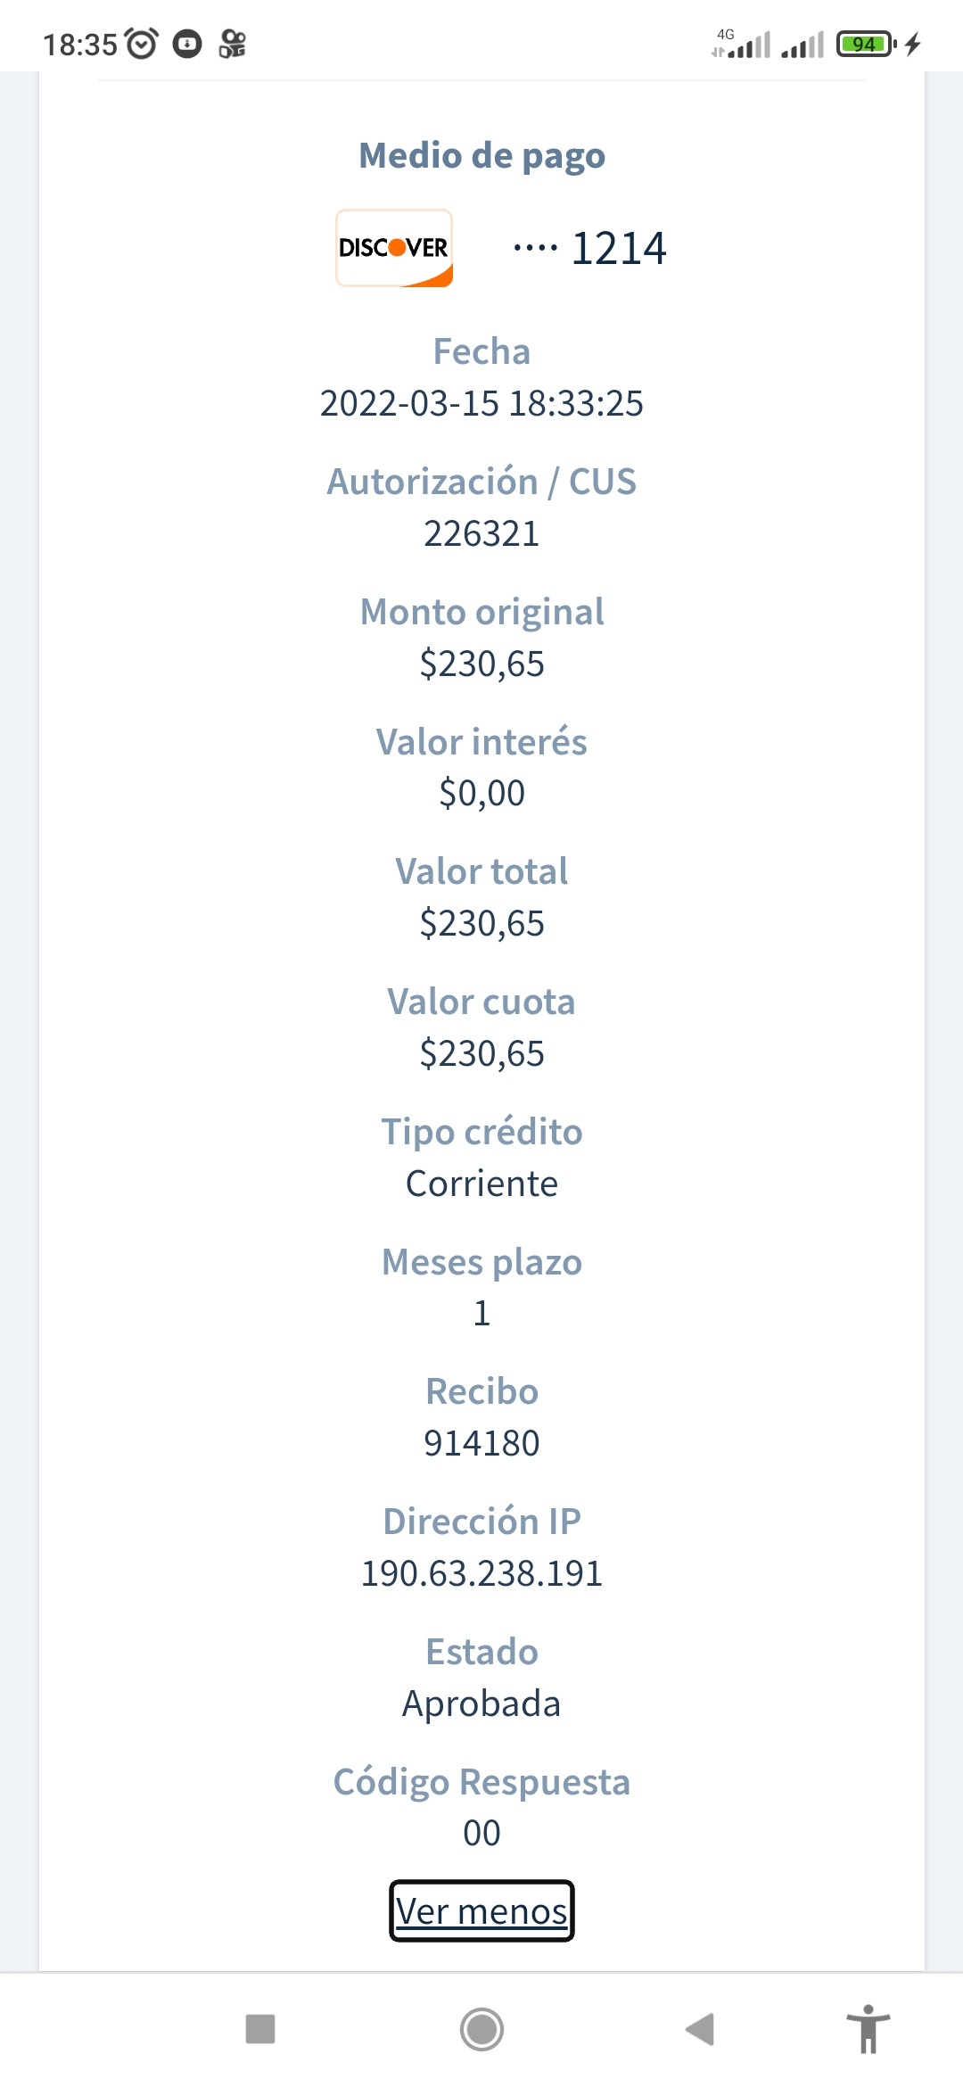963x2087 pixels.
Task: Open the accessibility shortcut icon
Action: pos(868,2028)
